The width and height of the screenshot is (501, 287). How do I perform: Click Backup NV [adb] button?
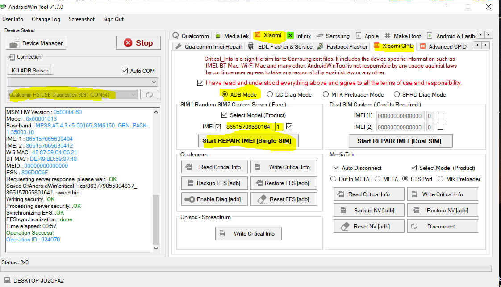click(369, 210)
